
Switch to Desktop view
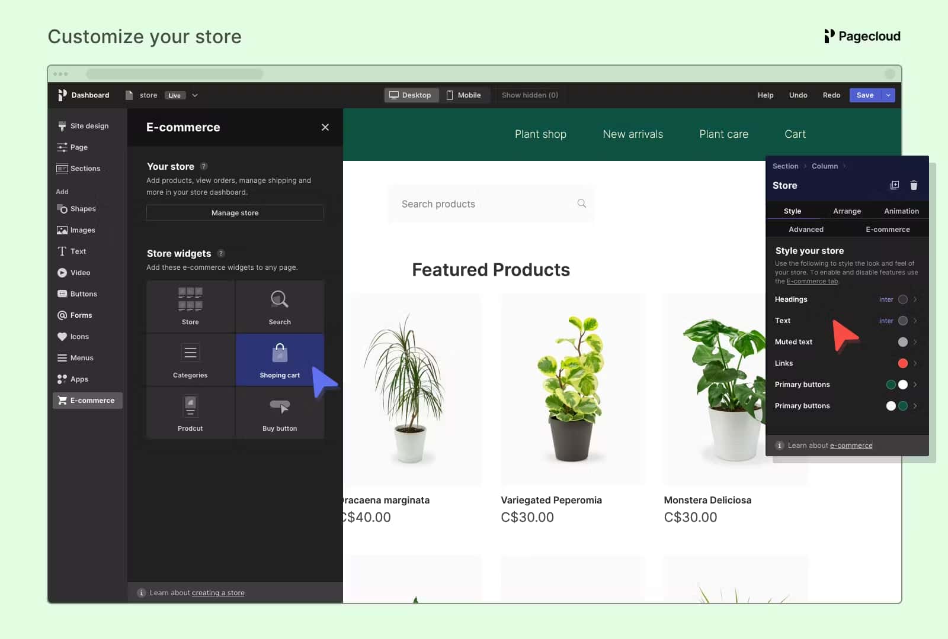(x=411, y=95)
